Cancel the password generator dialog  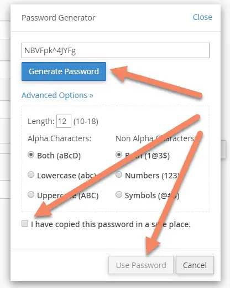(x=195, y=265)
